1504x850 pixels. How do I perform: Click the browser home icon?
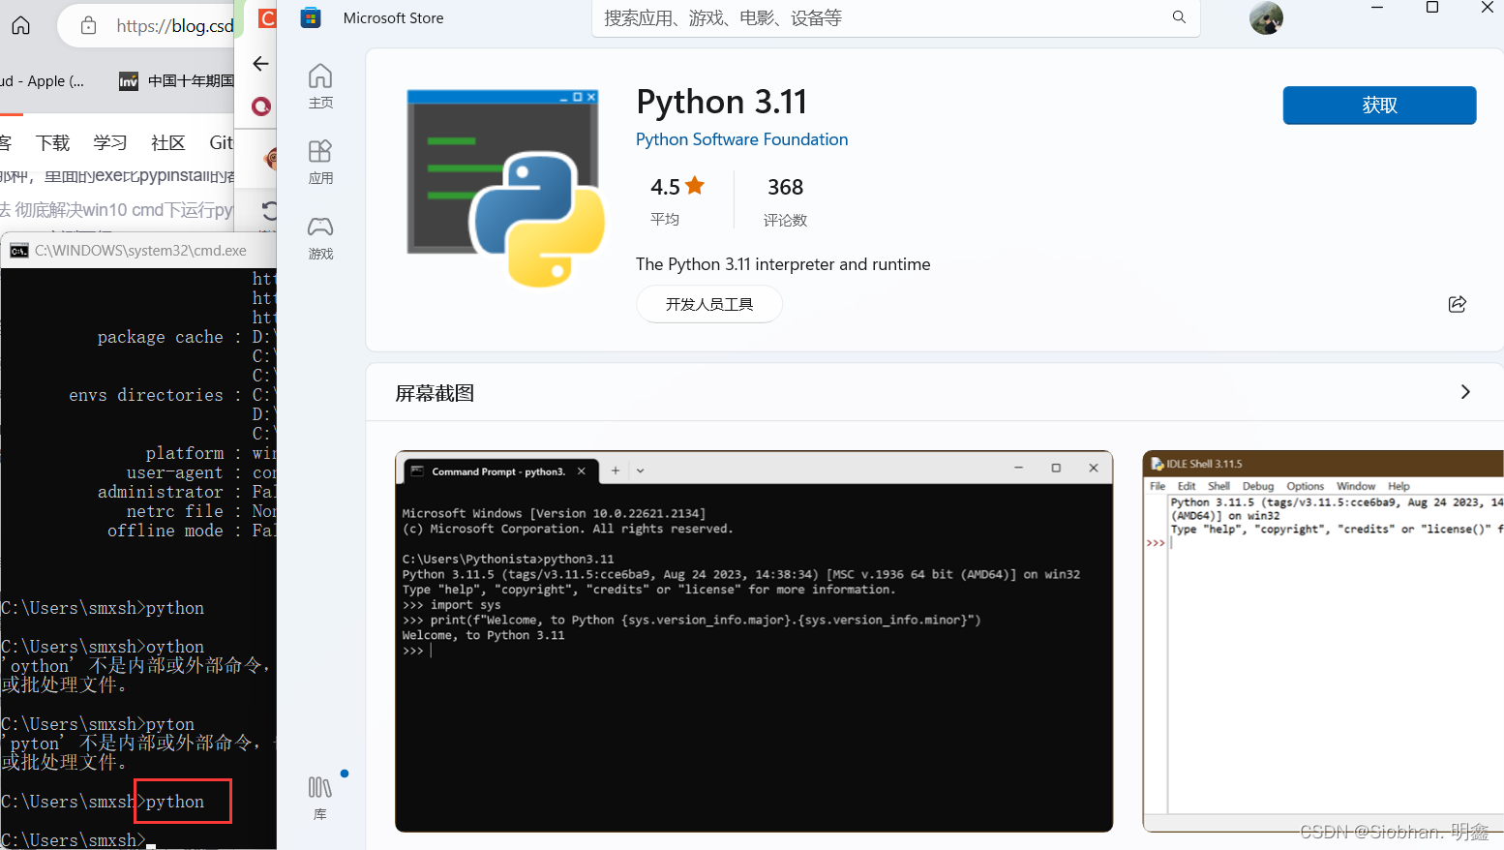[x=21, y=25]
